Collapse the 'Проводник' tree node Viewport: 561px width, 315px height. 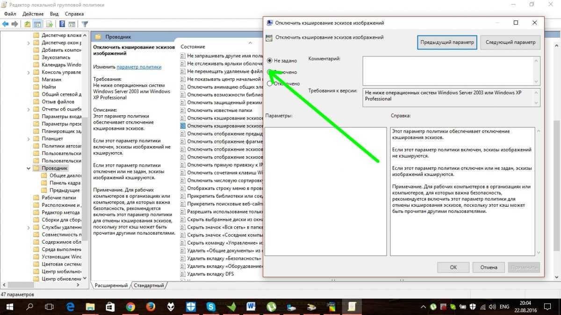click(x=29, y=168)
